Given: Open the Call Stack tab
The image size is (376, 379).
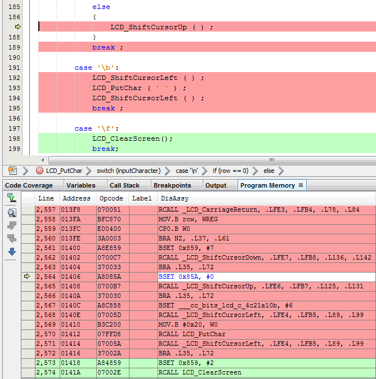Looking at the screenshot, I should click(x=124, y=185).
